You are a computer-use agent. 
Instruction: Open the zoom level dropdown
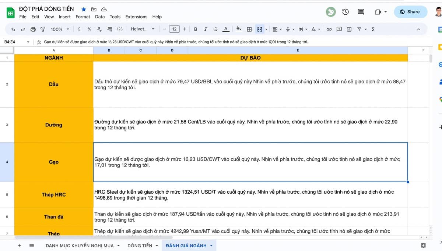tap(59, 29)
